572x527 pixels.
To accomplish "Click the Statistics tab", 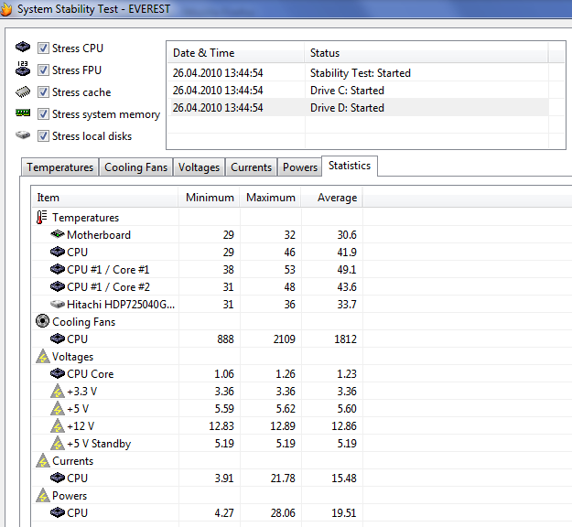I will click(350, 166).
